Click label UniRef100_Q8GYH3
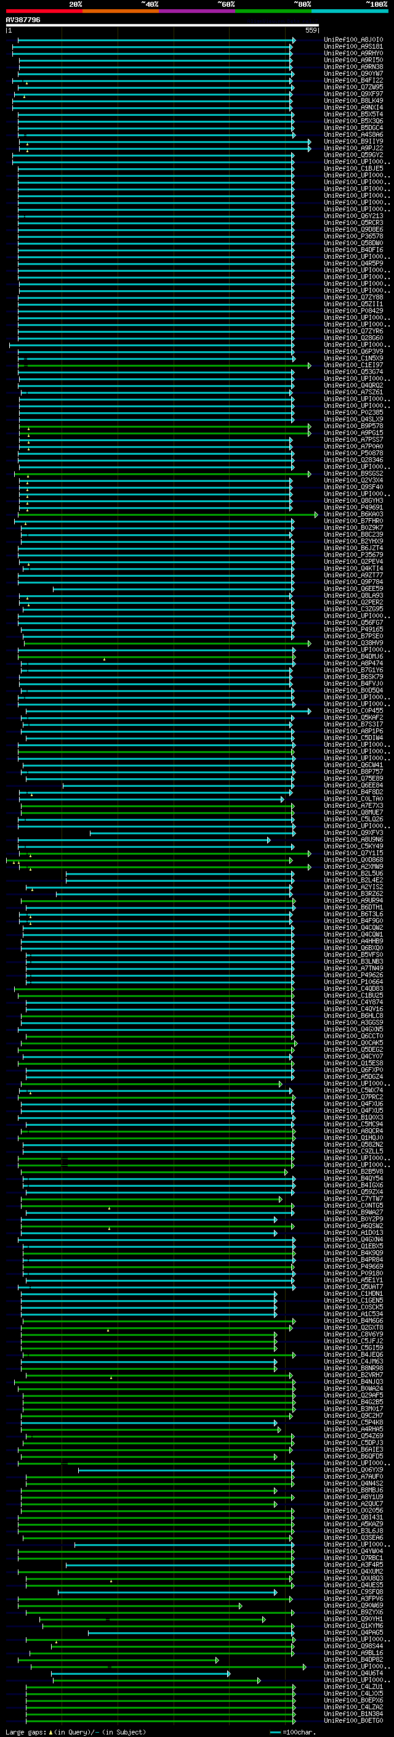The image size is (394, 1737). (353, 500)
